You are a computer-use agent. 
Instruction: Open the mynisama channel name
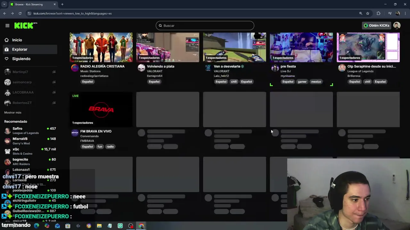click(x=288, y=76)
